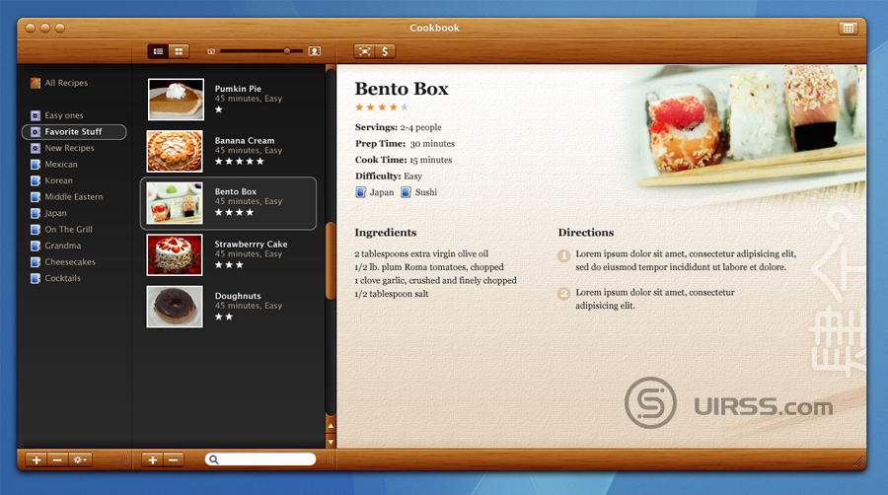Open the Cheesecakes category

(69, 262)
